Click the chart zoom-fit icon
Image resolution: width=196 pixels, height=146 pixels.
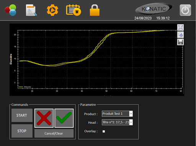180,27
